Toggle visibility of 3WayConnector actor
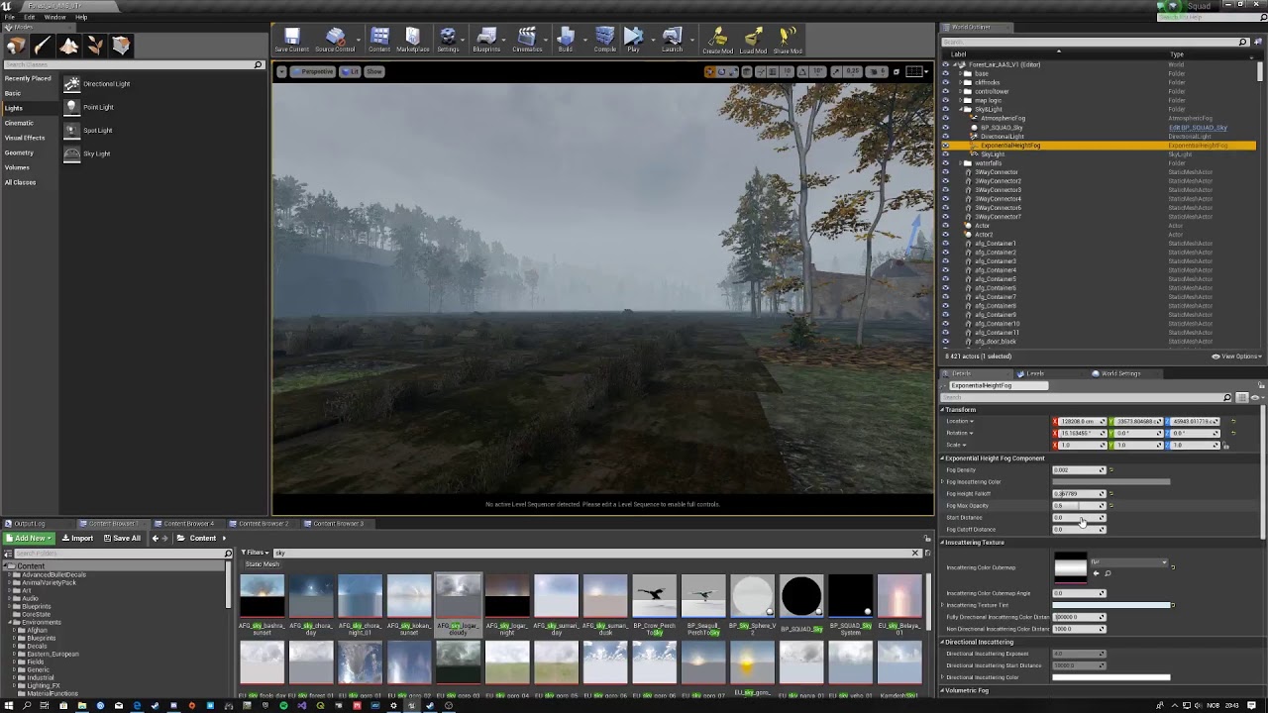This screenshot has height=713, width=1268. pos(945,172)
